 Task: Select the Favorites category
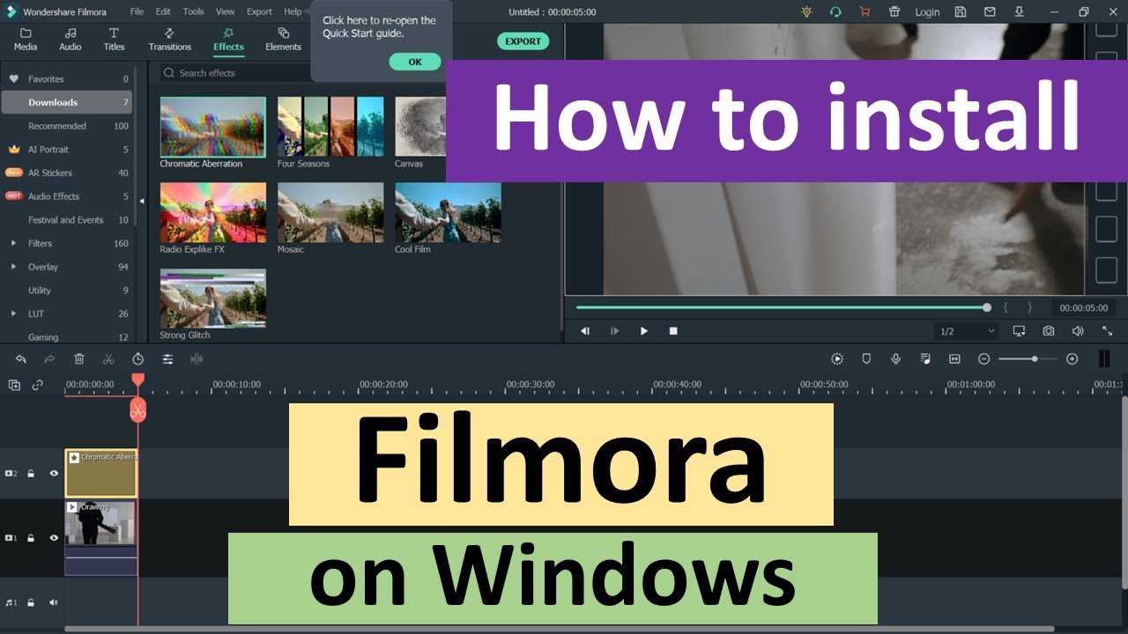point(67,79)
